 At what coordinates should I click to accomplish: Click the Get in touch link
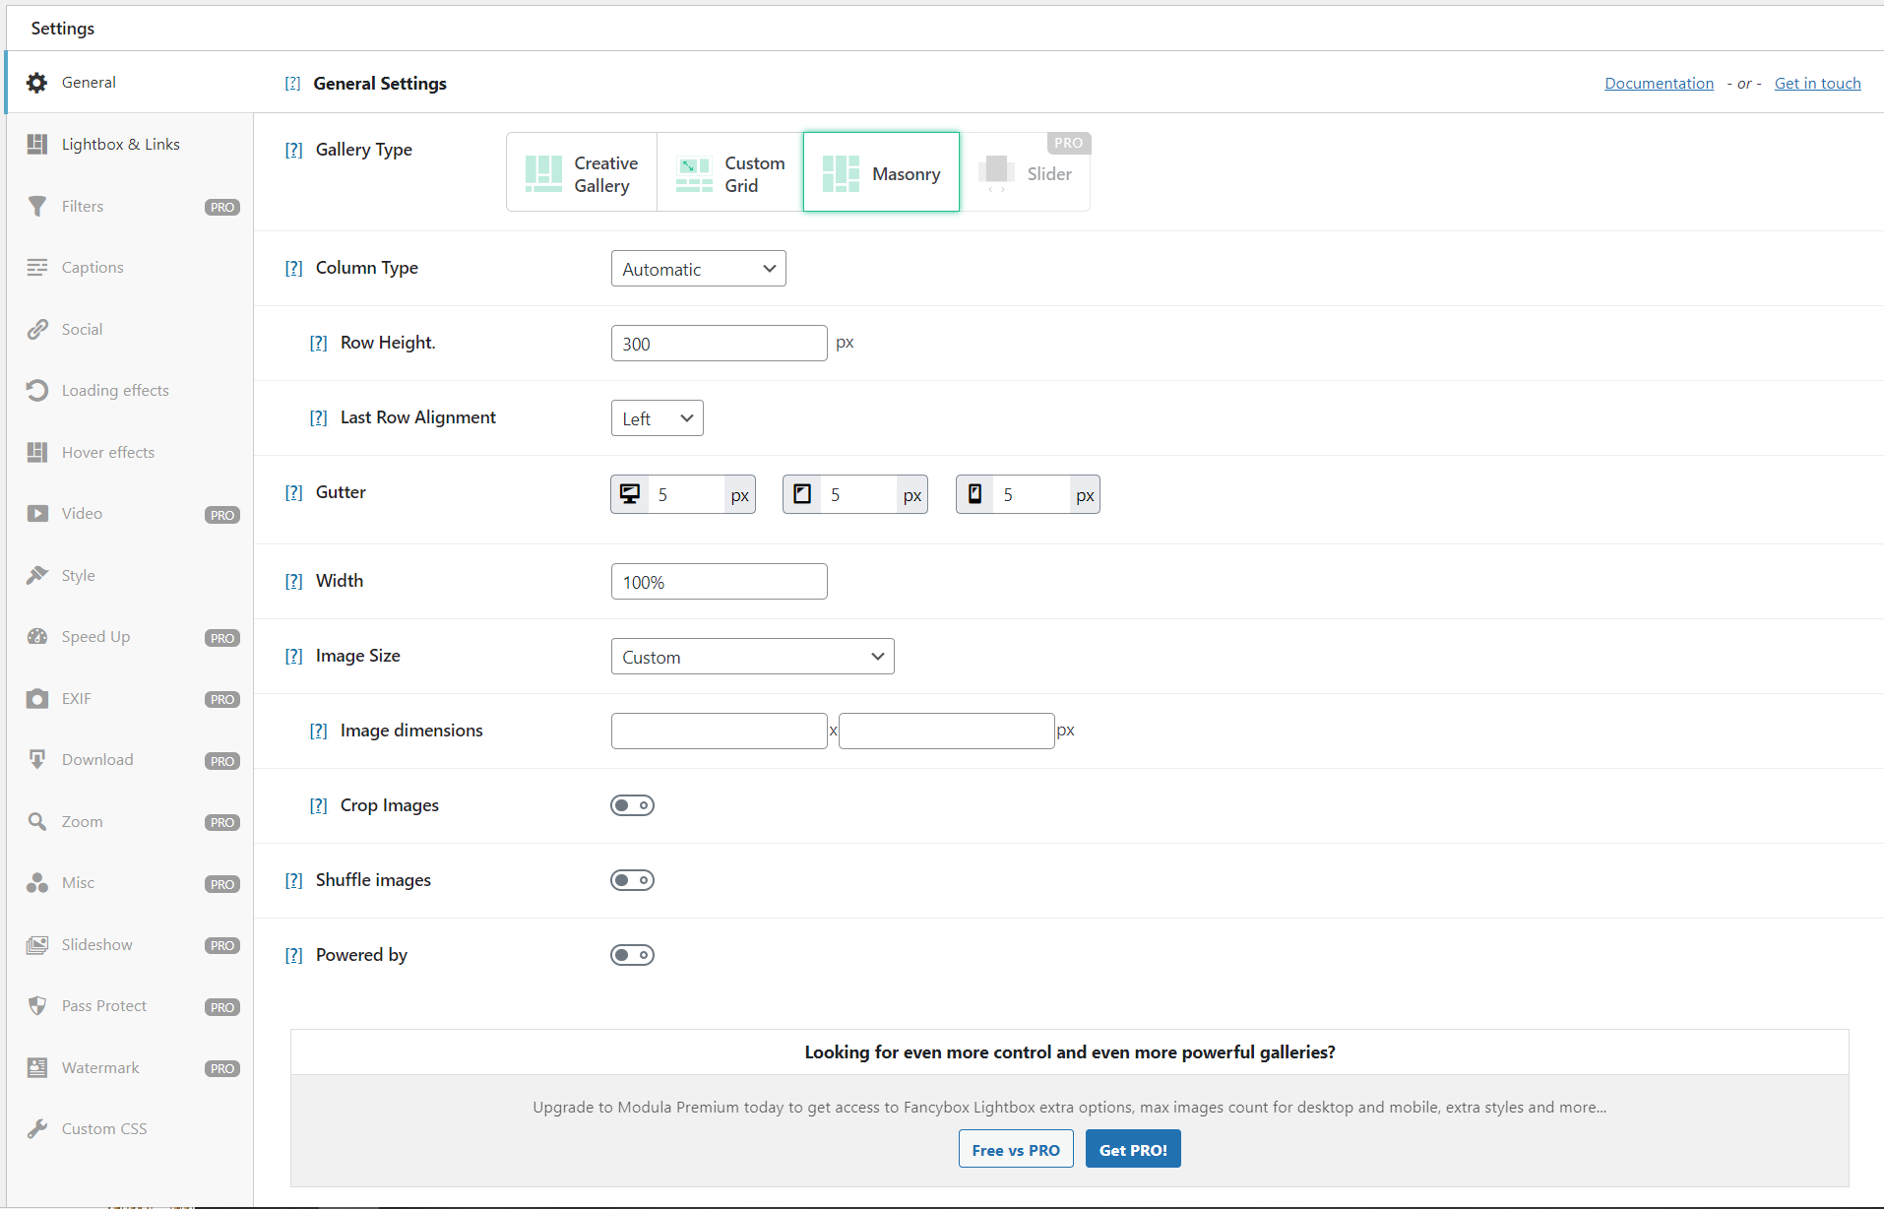1817,84
